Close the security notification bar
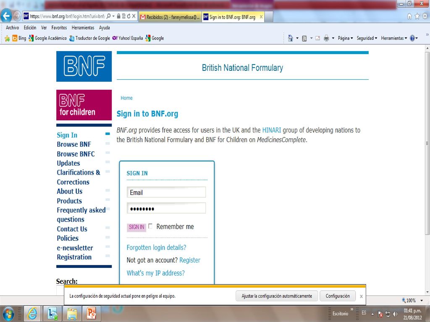Viewport: 430px width, 322px height. 361,296
